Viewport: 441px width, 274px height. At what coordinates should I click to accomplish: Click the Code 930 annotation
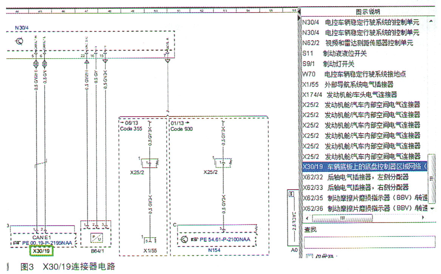pyautogui.click(x=181, y=129)
